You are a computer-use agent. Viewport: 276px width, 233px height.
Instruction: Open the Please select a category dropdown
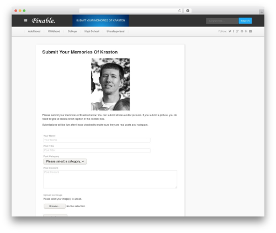pyautogui.click(x=65, y=161)
